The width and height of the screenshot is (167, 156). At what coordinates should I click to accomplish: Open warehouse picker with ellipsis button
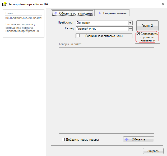pos(131,29)
